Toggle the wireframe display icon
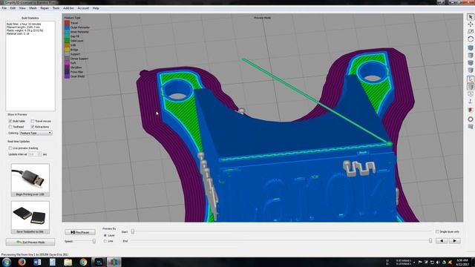Image resolution: width=475 pixels, height=267 pixels. (x=471, y=94)
